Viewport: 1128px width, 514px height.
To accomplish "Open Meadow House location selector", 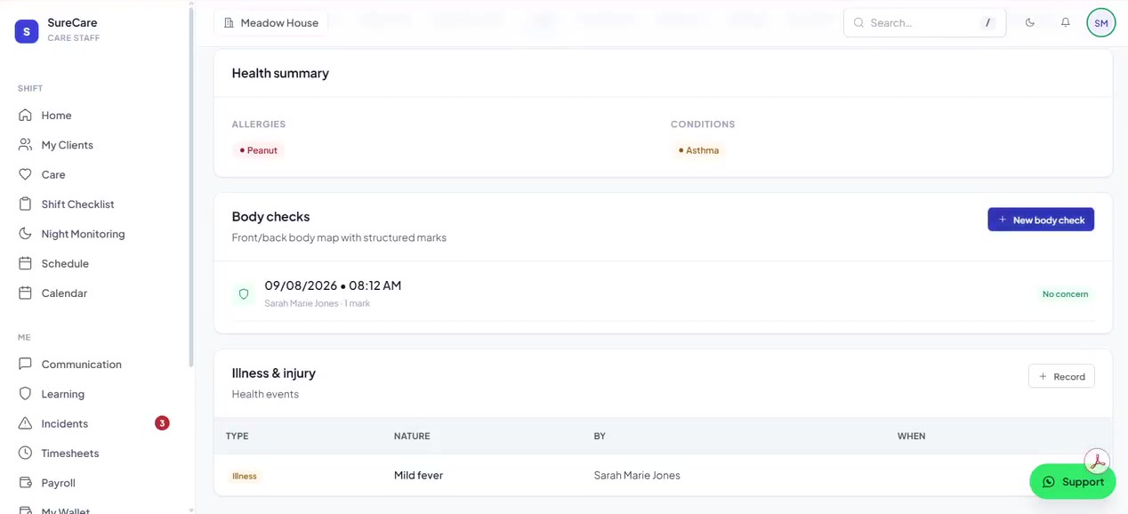I will [x=270, y=22].
